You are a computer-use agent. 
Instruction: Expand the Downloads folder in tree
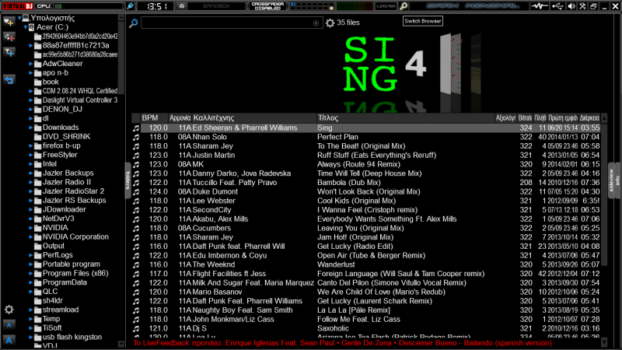click(x=31, y=128)
